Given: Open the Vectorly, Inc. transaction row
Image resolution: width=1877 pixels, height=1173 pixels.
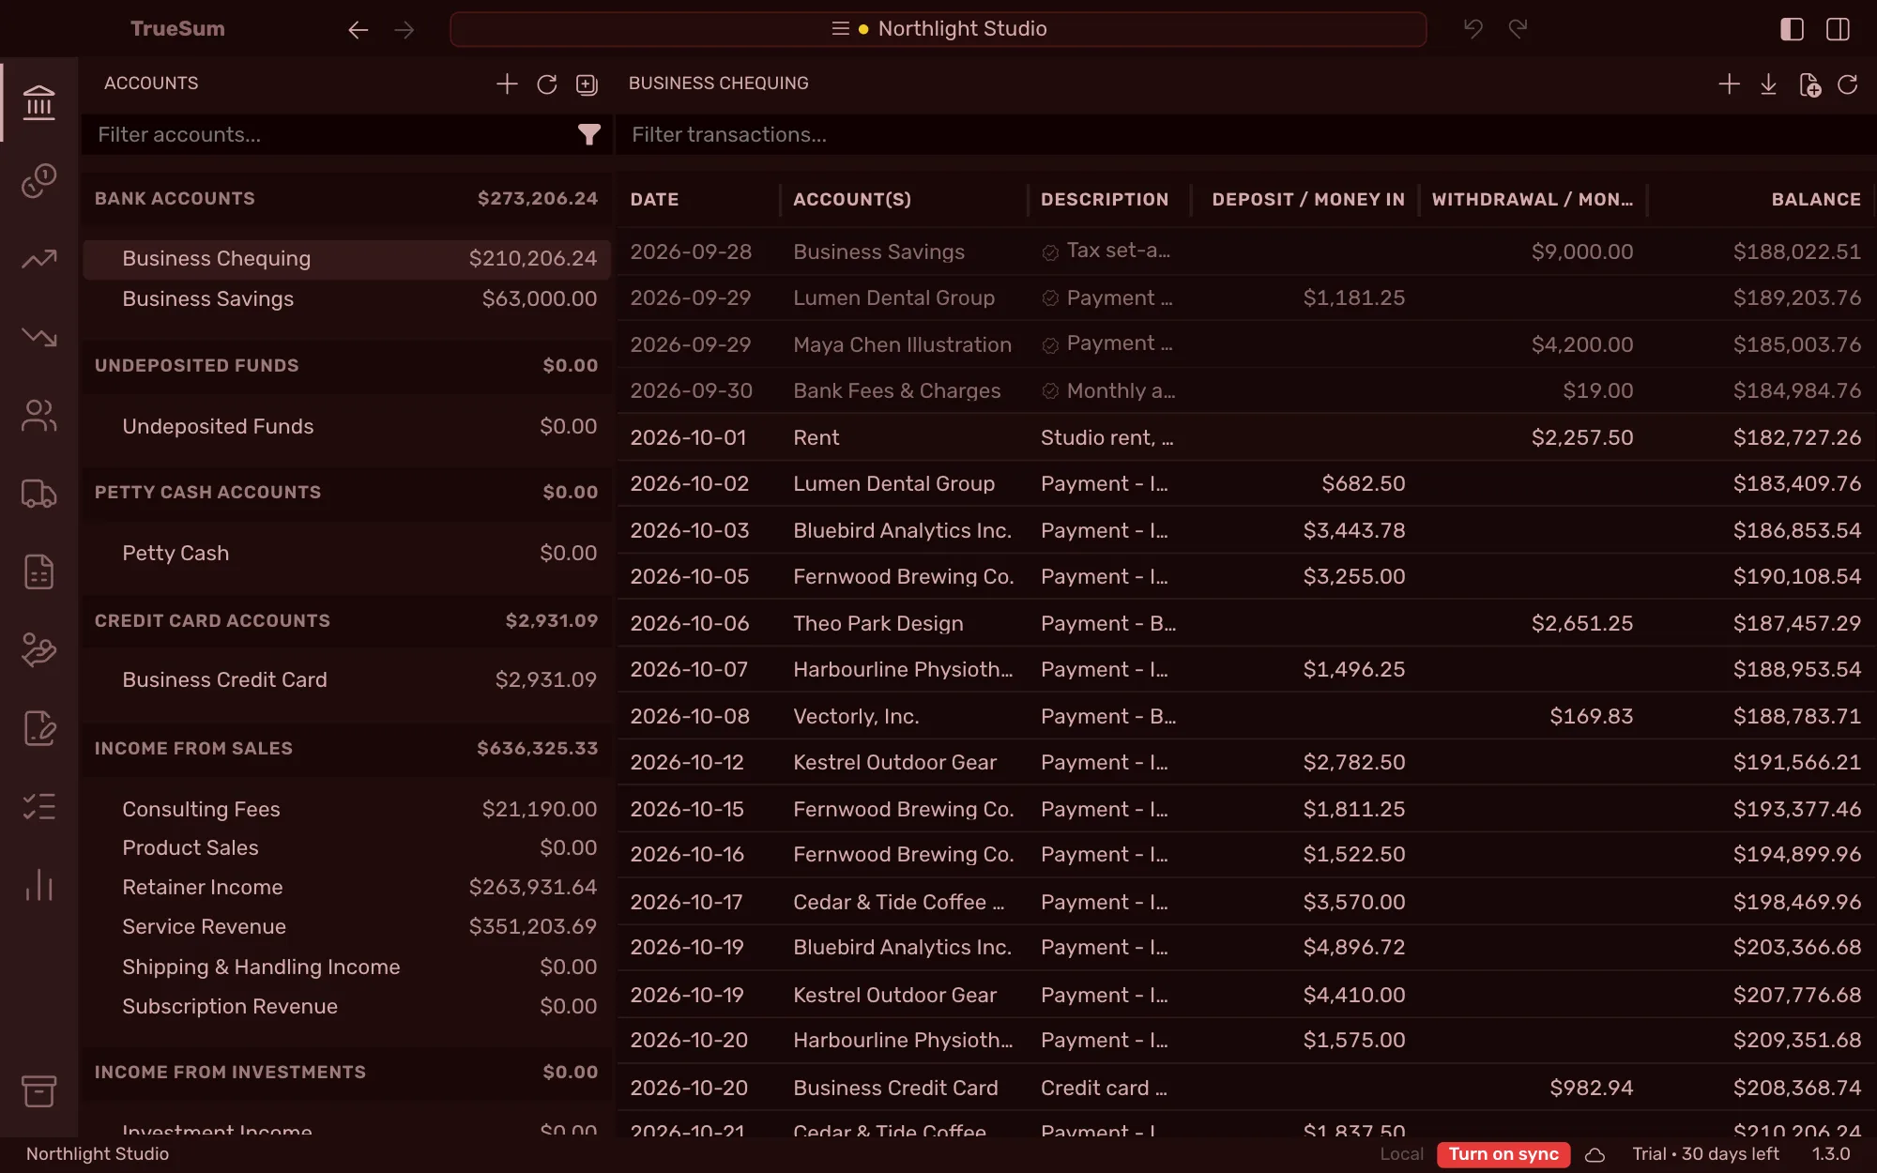Looking at the screenshot, I should [x=1245, y=717].
